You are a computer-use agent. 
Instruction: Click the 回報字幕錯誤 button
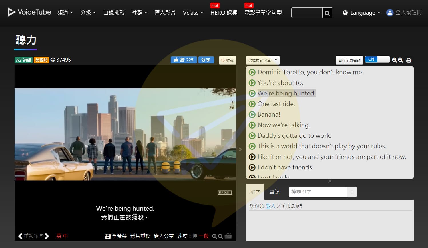[349, 60]
